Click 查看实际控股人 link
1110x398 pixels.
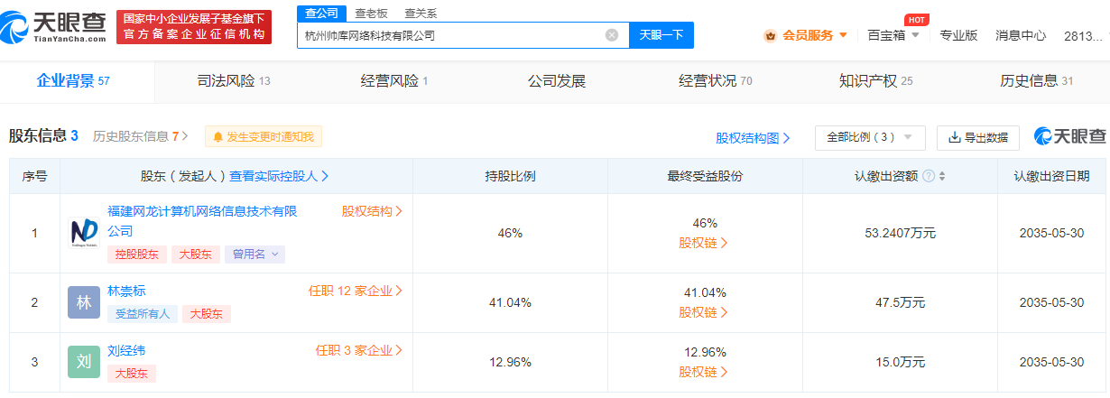[x=280, y=176]
